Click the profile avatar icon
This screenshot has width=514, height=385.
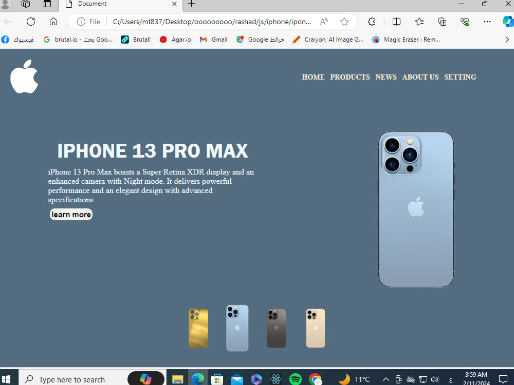5,4
